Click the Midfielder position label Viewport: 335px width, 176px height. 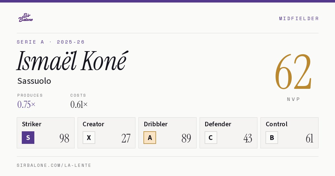(x=299, y=18)
